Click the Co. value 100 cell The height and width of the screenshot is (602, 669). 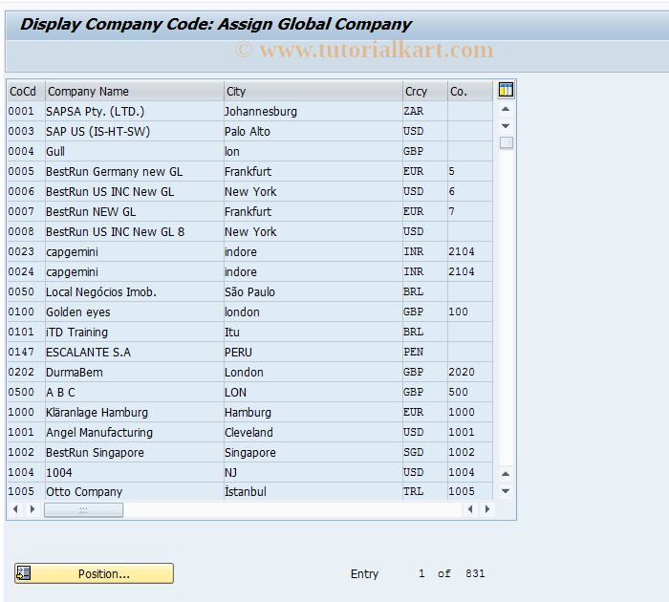[x=470, y=312]
